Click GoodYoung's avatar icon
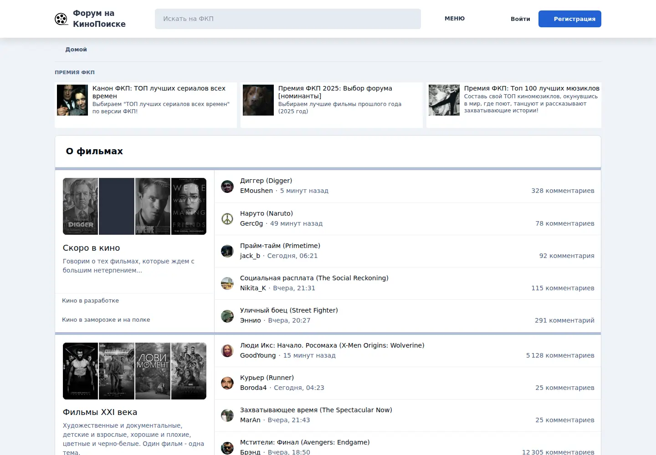 (x=227, y=351)
